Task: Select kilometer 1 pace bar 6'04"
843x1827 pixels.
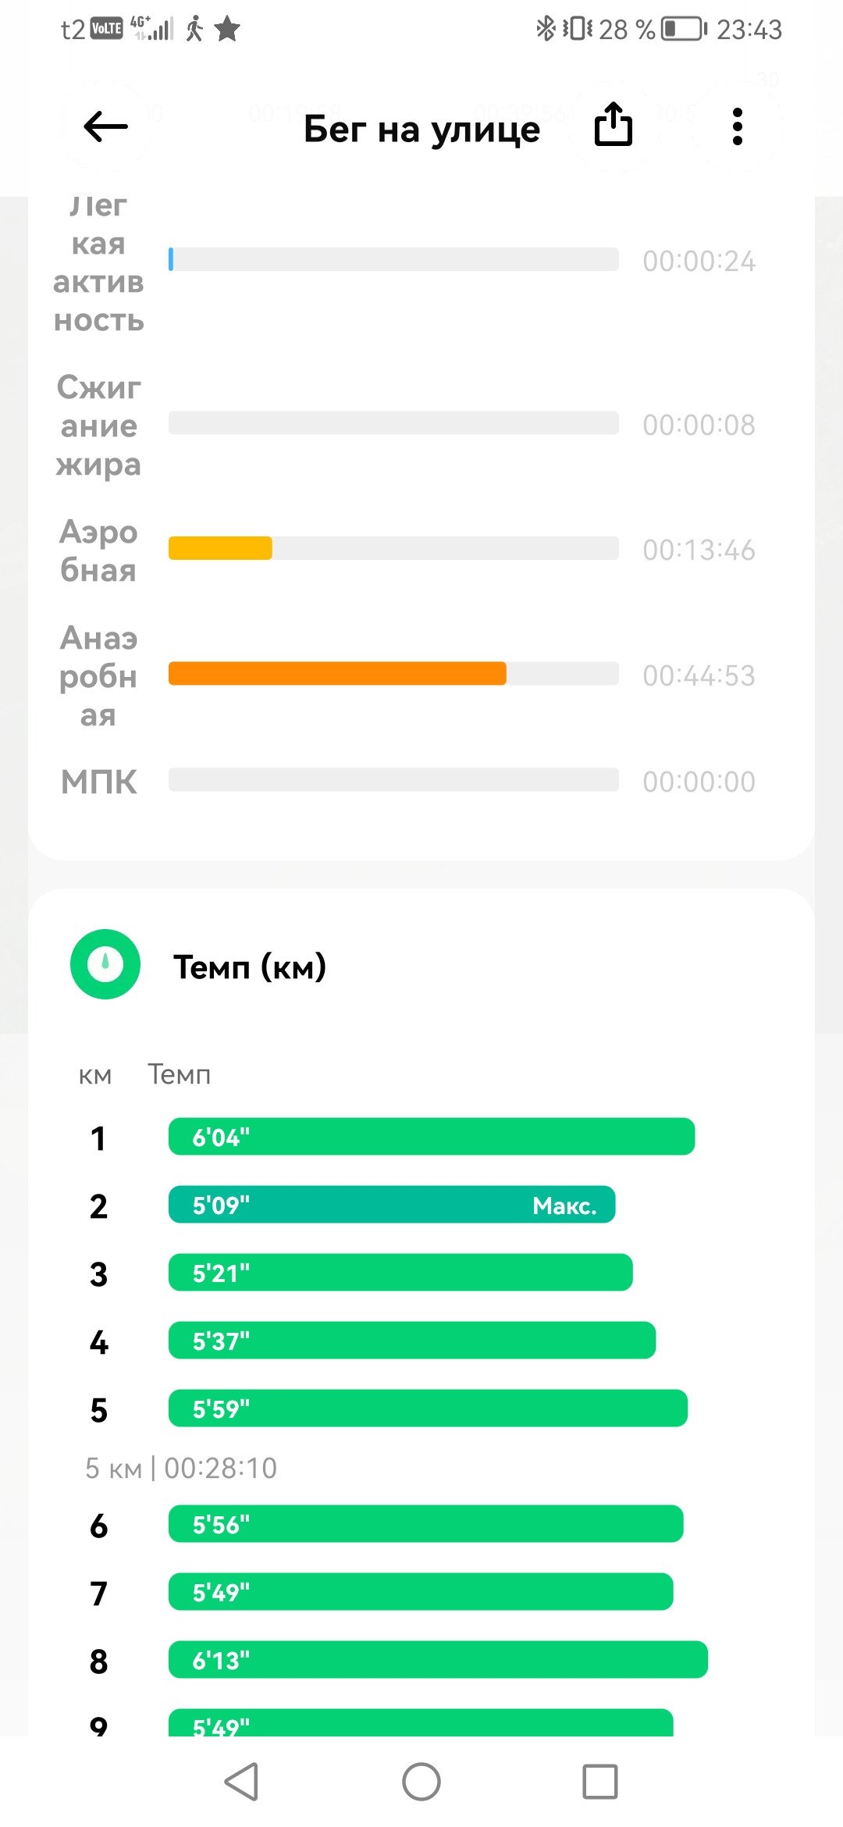Action: [x=432, y=1137]
